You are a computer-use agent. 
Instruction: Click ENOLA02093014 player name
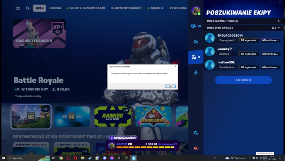tap(230, 36)
